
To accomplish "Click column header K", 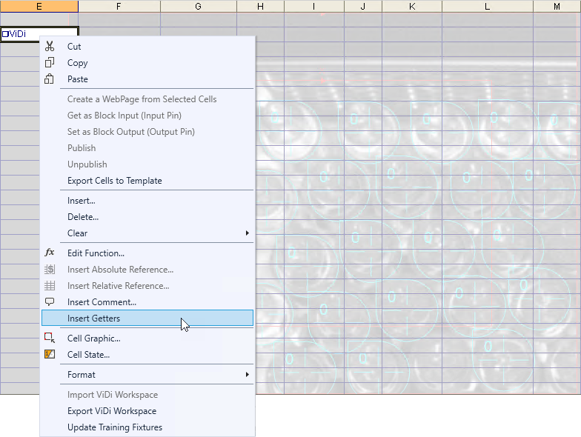I will pyautogui.click(x=412, y=6).
